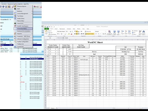Viewport: 148px width, 111px height.
Task: Open WorkNC Window menu
Action: pyautogui.click(x=21, y=4)
